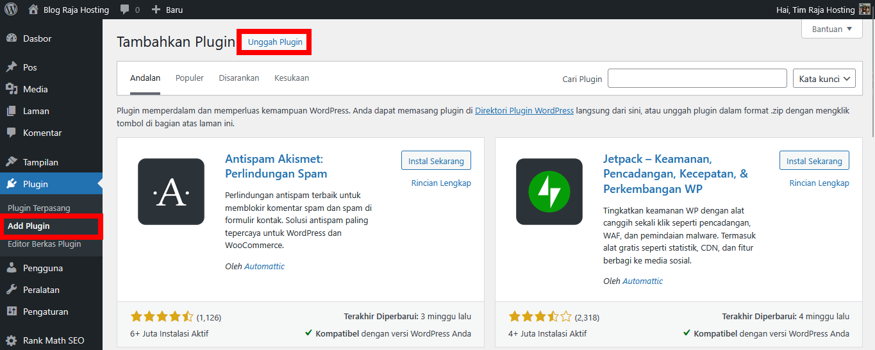Switch to the Kesukaan tab
Image resolution: width=875 pixels, height=350 pixels.
point(292,78)
